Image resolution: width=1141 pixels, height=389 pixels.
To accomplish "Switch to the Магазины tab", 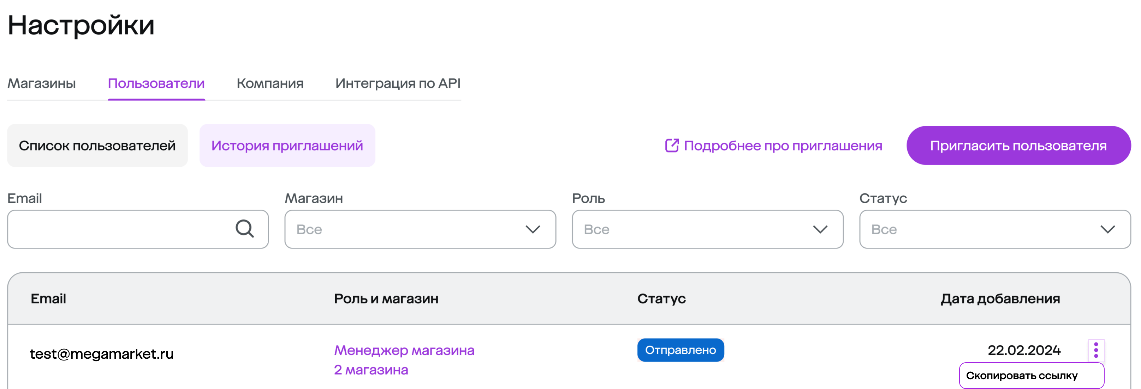I will click(42, 84).
